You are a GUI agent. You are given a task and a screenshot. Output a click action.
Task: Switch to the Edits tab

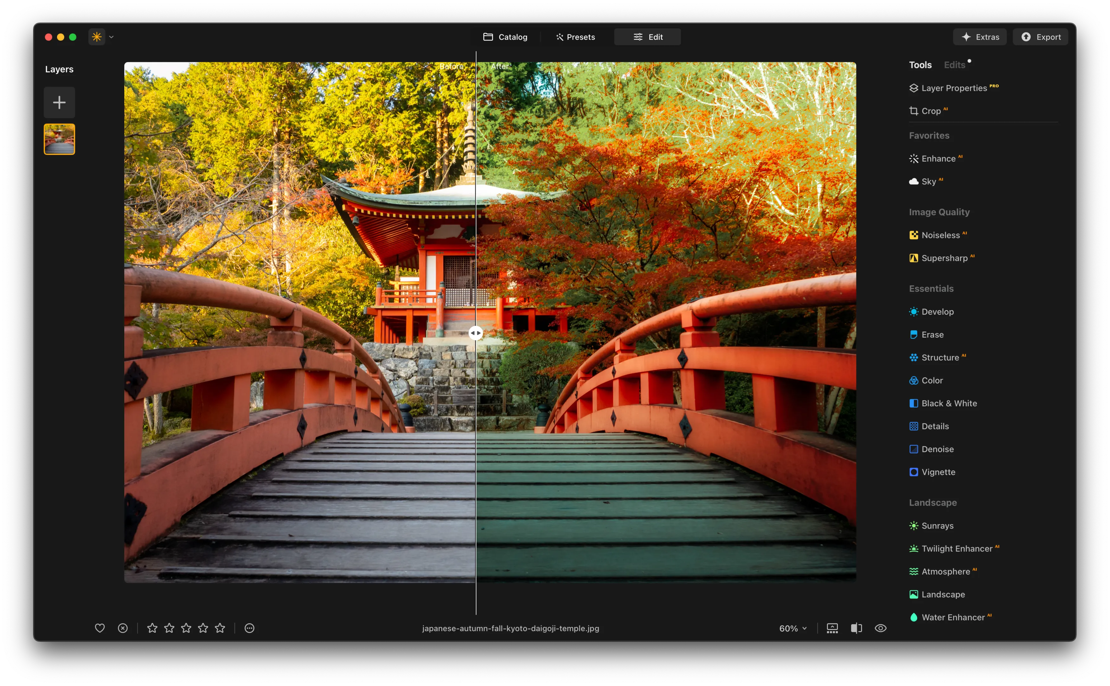point(954,65)
